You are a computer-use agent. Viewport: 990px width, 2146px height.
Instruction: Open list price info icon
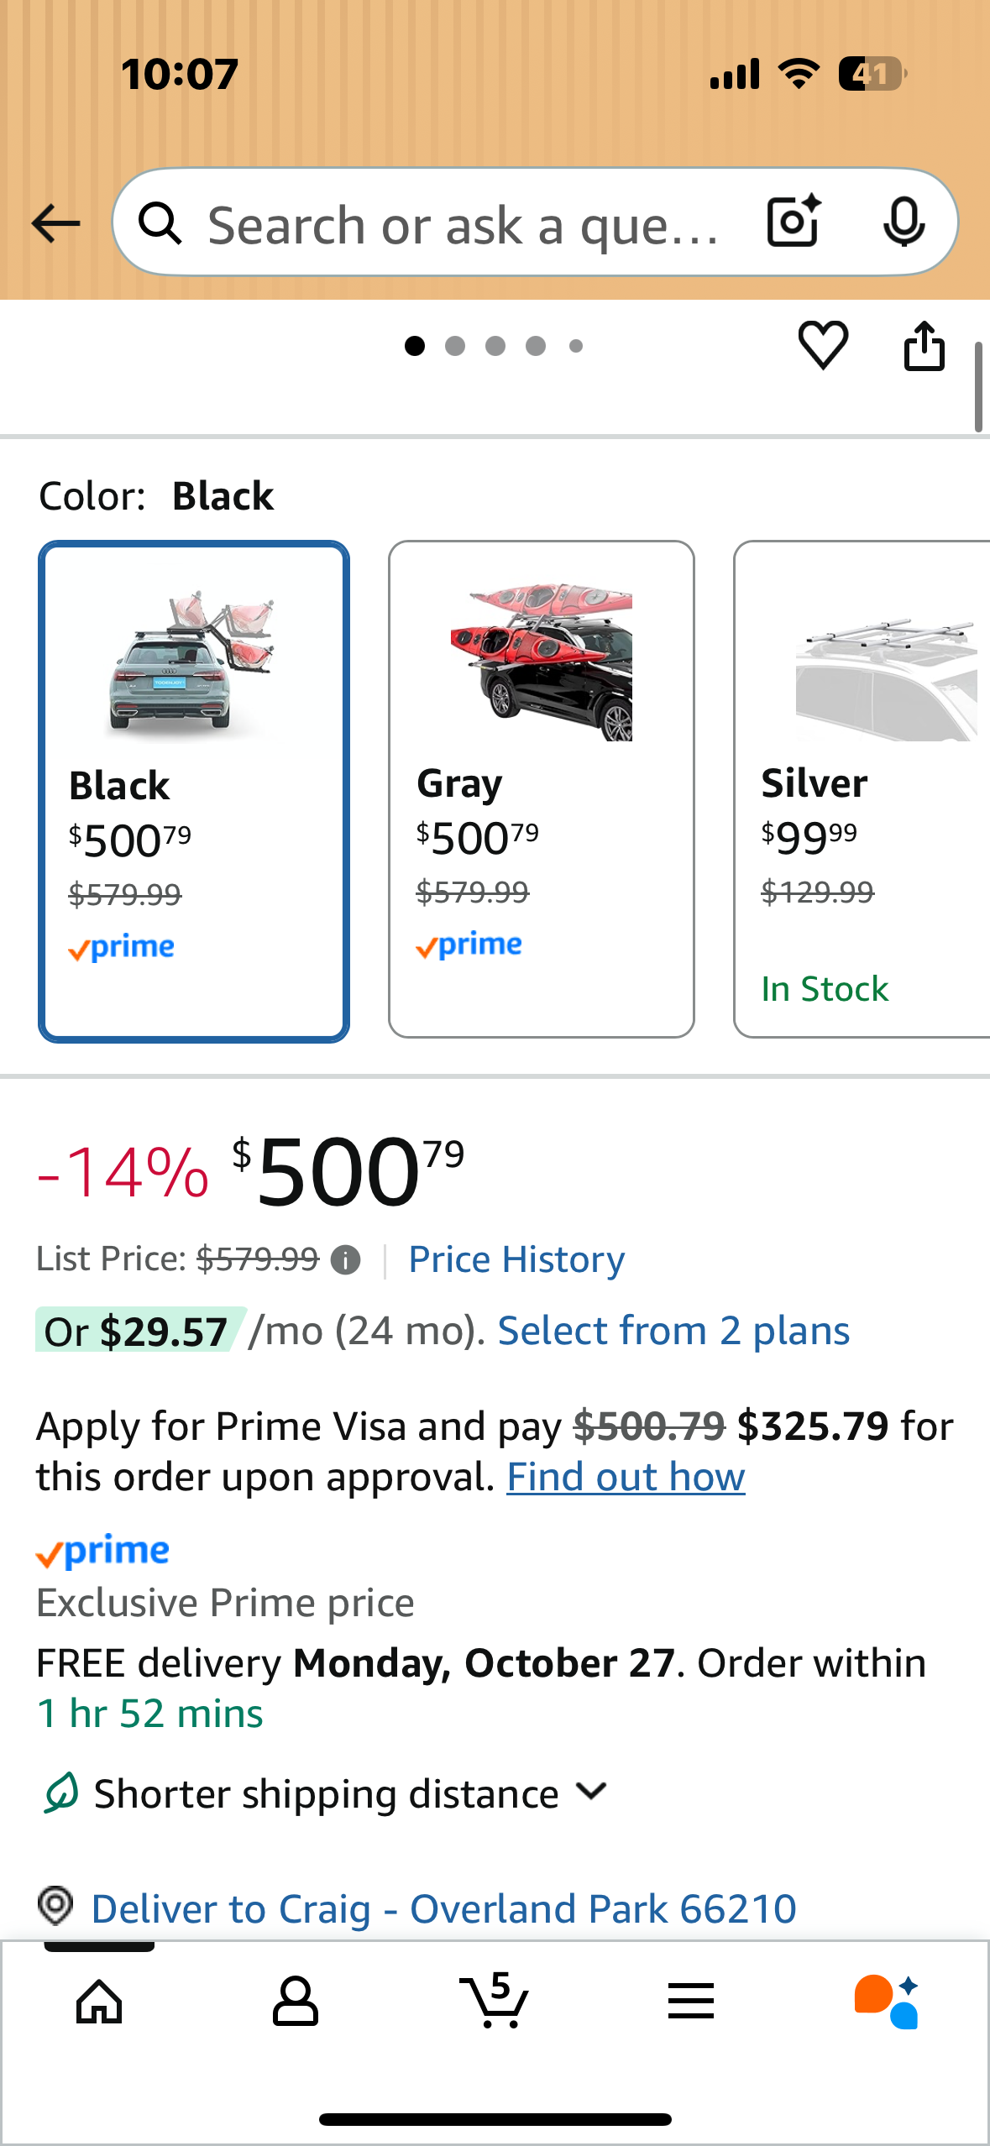pyautogui.click(x=345, y=1260)
